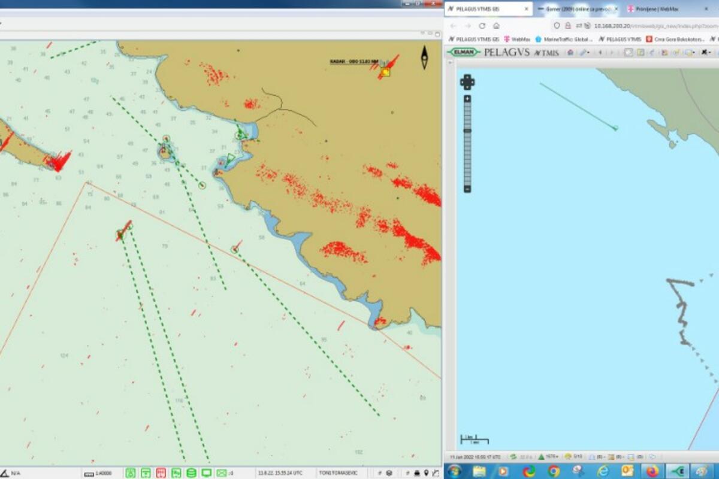
Task: Select the PELAGUS VTMIS GIS browser tab
Action: pos(482,9)
